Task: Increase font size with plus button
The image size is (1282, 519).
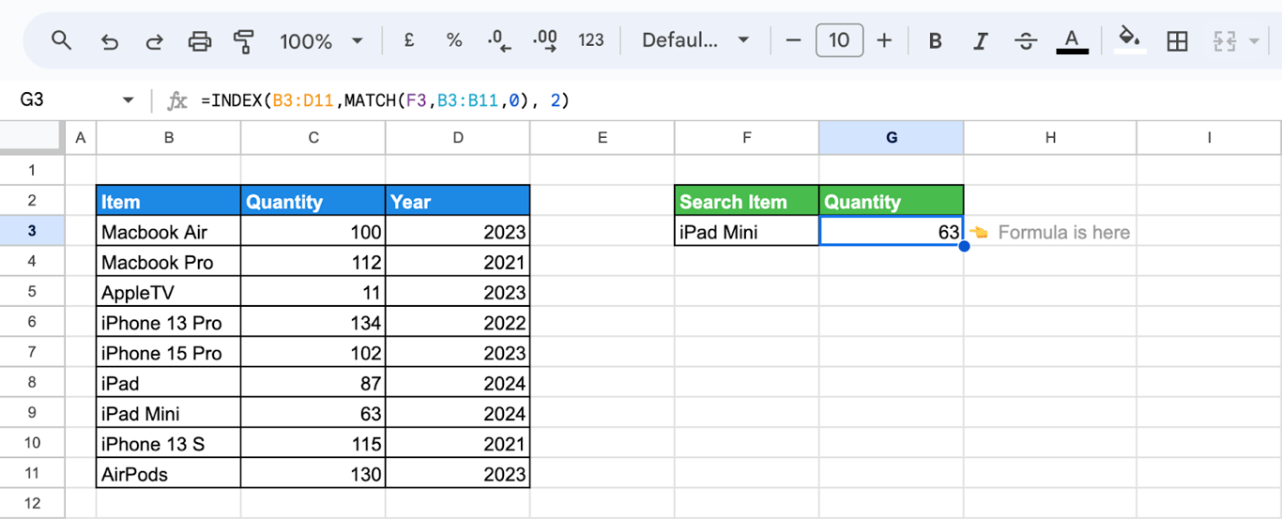Action: tap(884, 40)
